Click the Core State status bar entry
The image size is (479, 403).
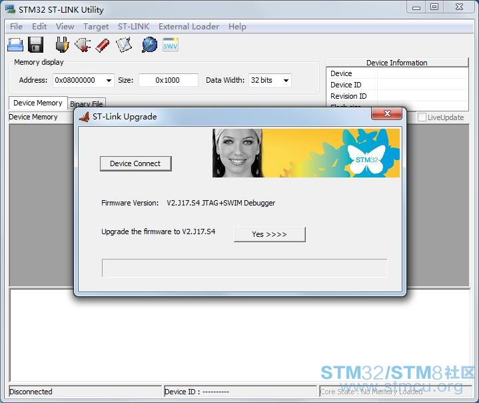[x=395, y=392]
